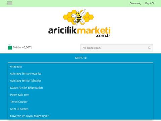Click the search magnifier icon
The width and height of the screenshot is (161, 121).
pyautogui.click(x=149, y=48)
